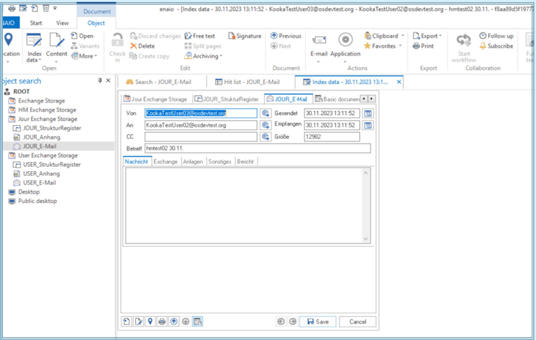The width and height of the screenshot is (536, 340).
Task: Click the edit document icon in bottom toolbar
Action: (x=138, y=322)
